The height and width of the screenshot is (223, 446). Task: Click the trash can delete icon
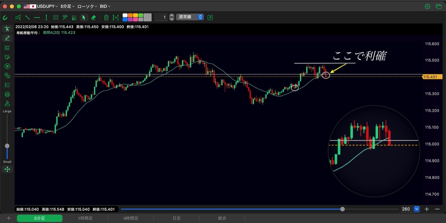(x=106, y=17)
